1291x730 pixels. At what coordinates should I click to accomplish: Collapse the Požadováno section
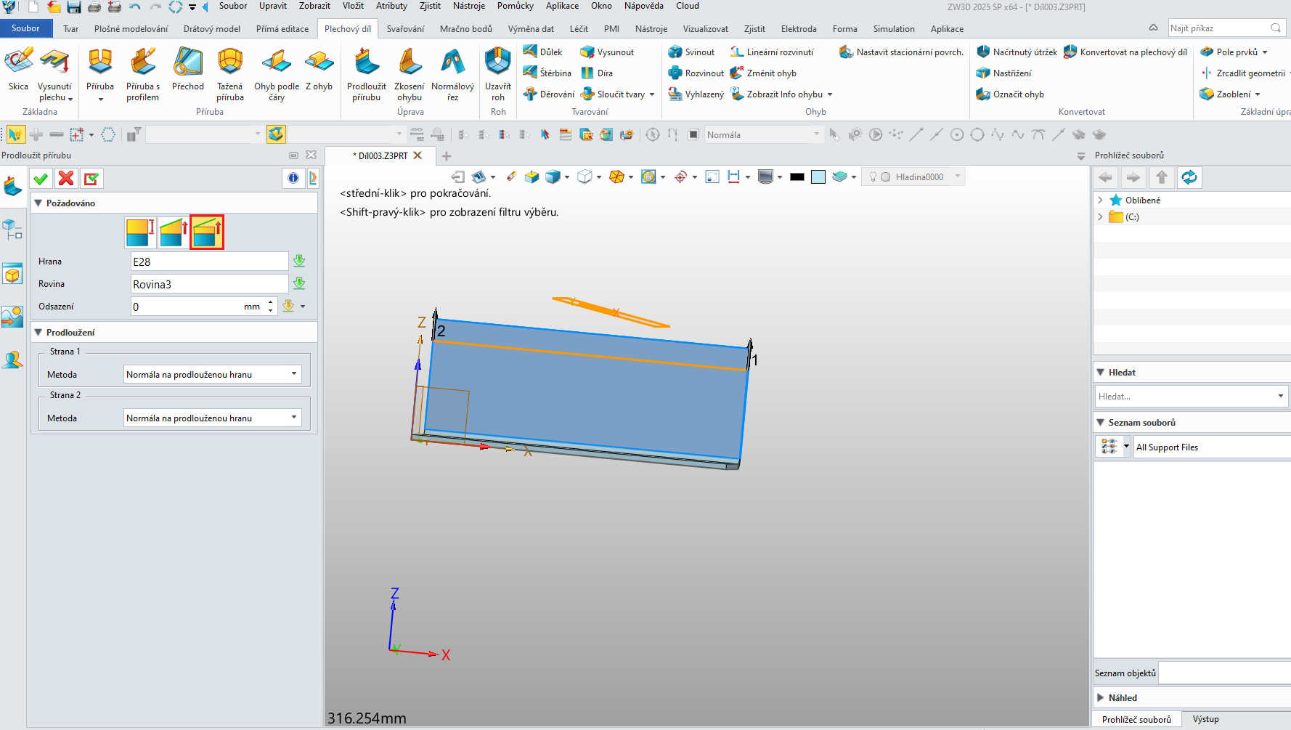click(38, 203)
